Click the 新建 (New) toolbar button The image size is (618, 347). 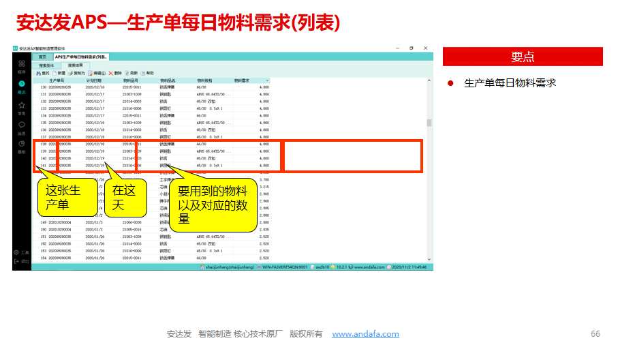click(x=58, y=73)
